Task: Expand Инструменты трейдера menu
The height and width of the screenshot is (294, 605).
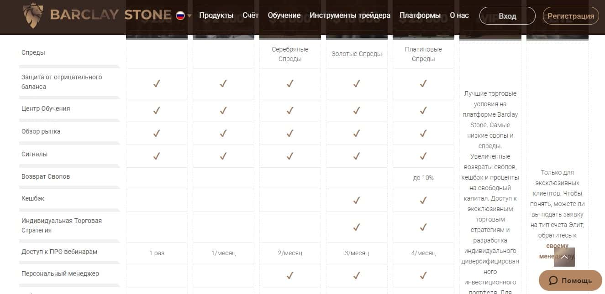Action: 350,15
